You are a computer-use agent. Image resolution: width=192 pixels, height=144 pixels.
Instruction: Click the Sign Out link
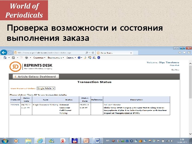click(174, 65)
